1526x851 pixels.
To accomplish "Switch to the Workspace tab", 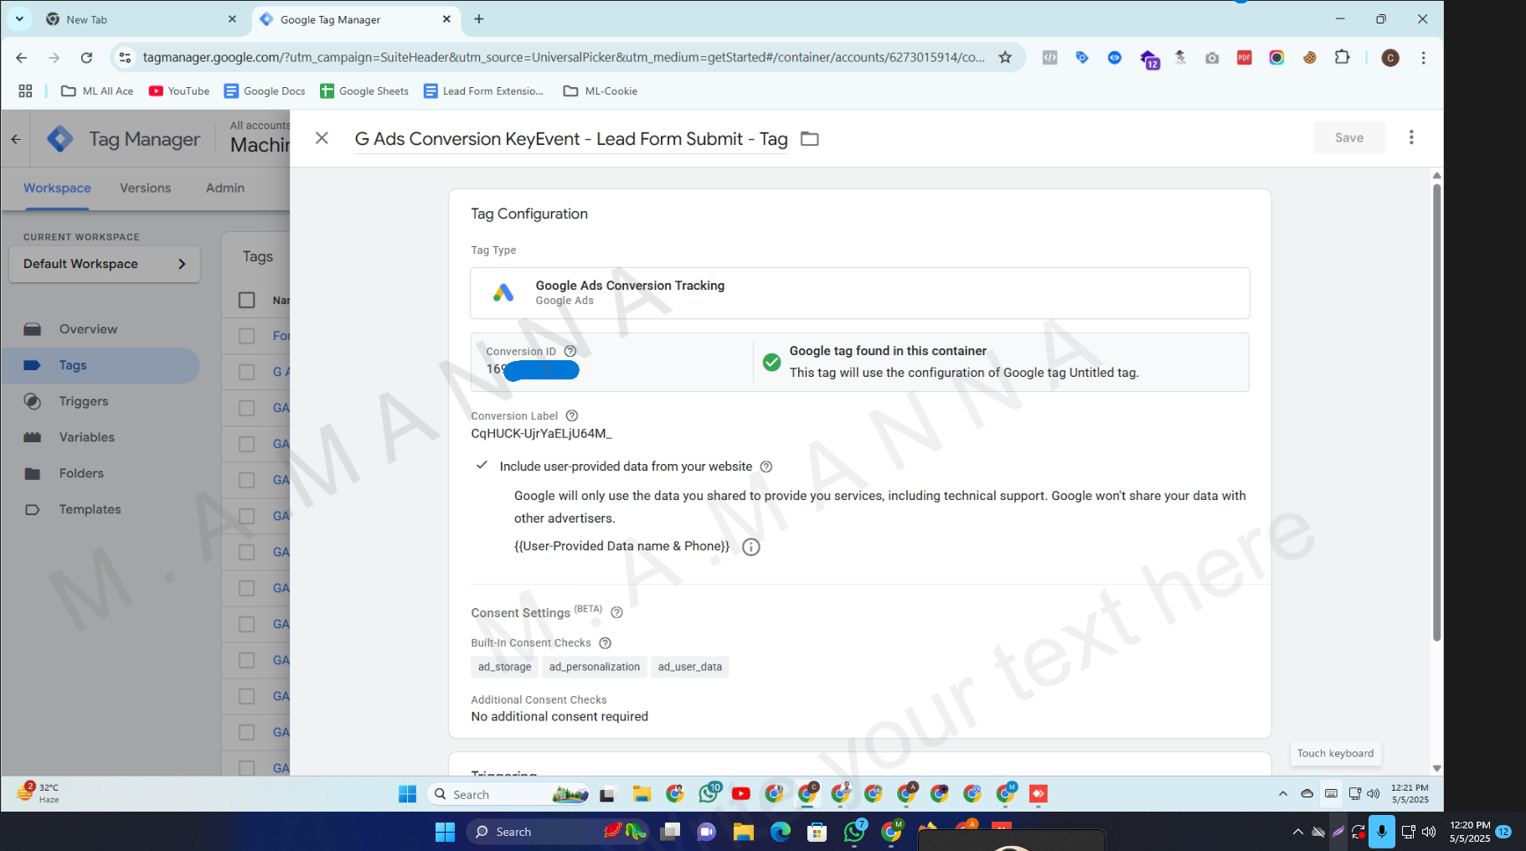I will coord(57,188).
